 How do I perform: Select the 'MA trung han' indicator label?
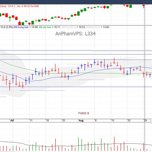pos(21,27)
